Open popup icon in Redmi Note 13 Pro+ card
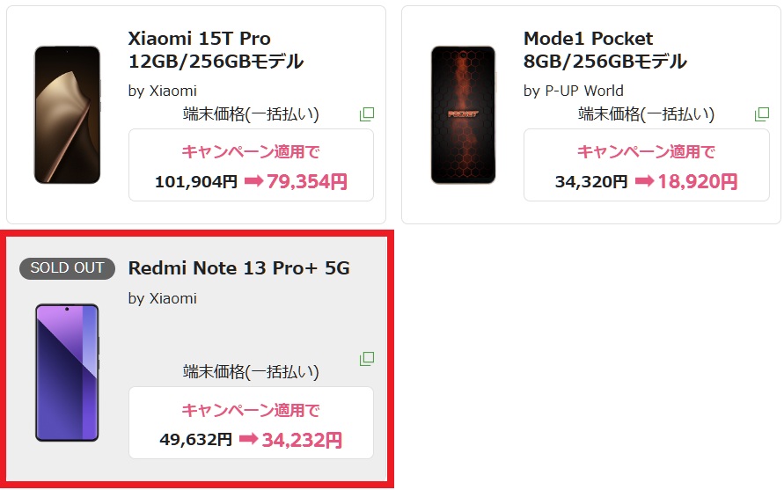 (367, 358)
